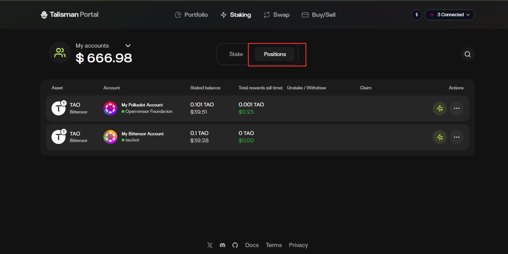
Task: Open the Swap tab
Action: pos(277,15)
